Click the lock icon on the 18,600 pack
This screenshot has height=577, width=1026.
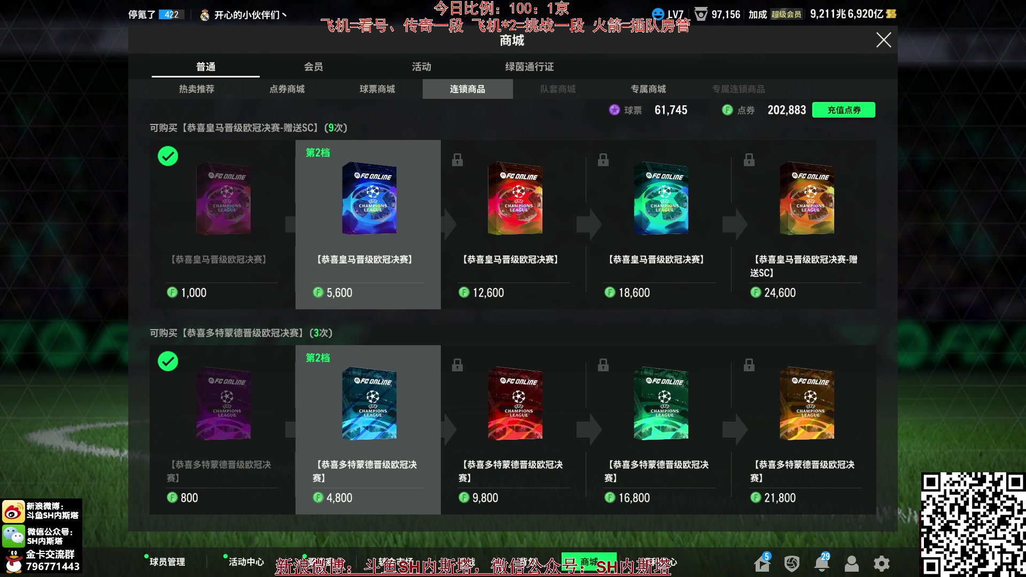click(603, 160)
